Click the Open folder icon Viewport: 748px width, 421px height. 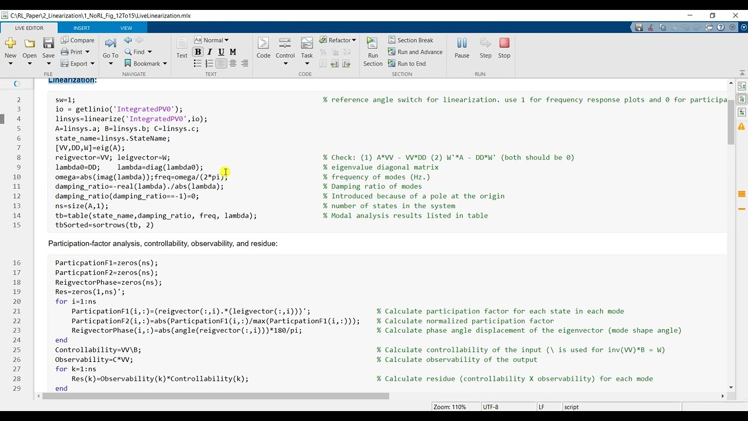(29, 43)
